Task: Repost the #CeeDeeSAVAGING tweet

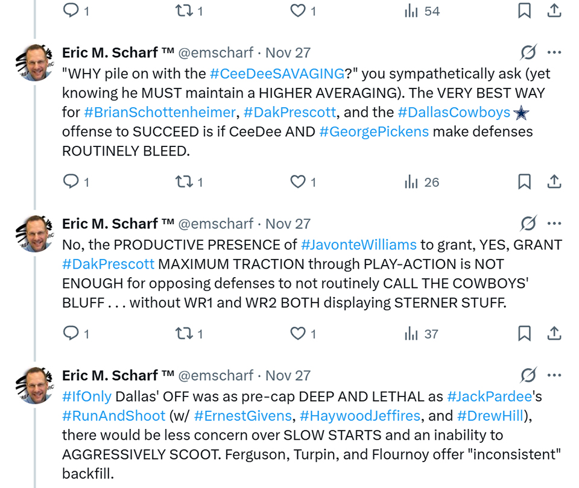Action: point(183,181)
